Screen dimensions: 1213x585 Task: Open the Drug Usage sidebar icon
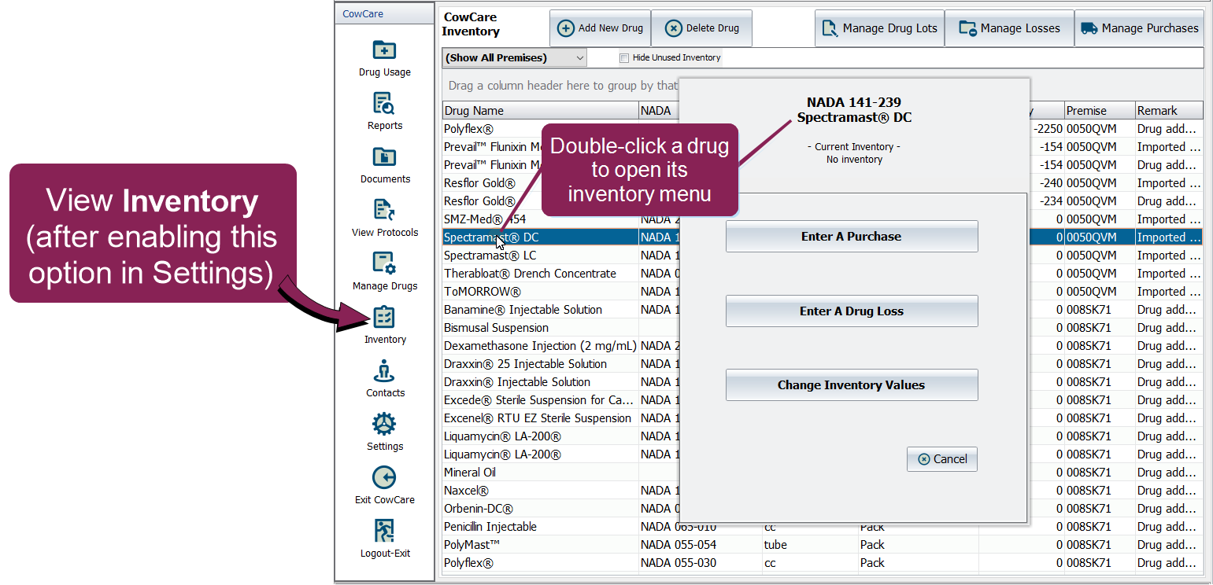[x=384, y=50]
